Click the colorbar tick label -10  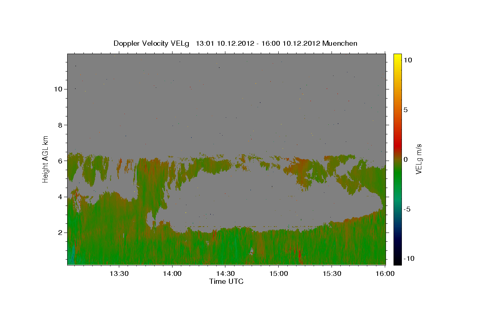click(409, 259)
